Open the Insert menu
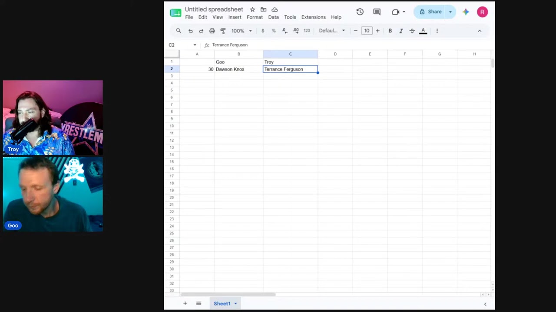556x312 pixels. (x=235, y=17)
